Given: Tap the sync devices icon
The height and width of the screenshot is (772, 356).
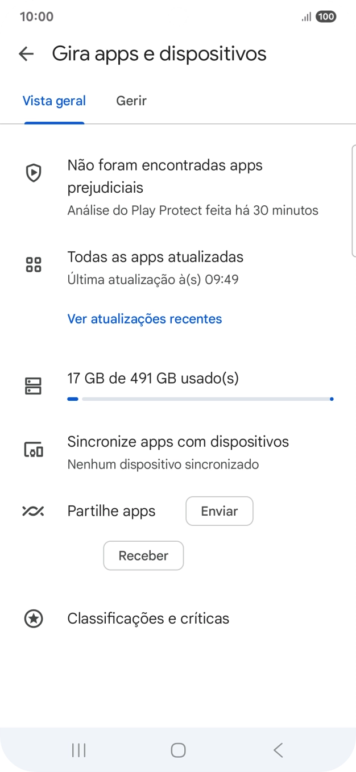Looking at the screenshot, I should [34, 450].
